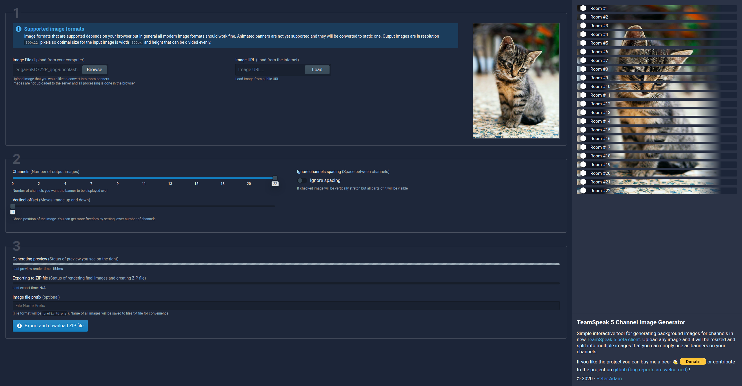The image size is (742, 386).
Task: Set Channels slider to tick 11
Action: click(x=144, y=178)
